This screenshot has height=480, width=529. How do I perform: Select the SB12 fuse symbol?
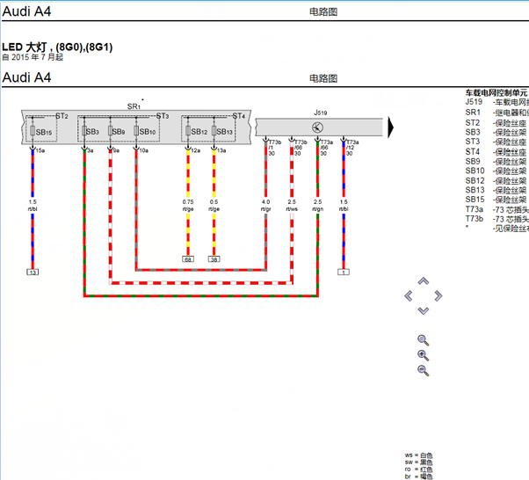coord(188,131)
